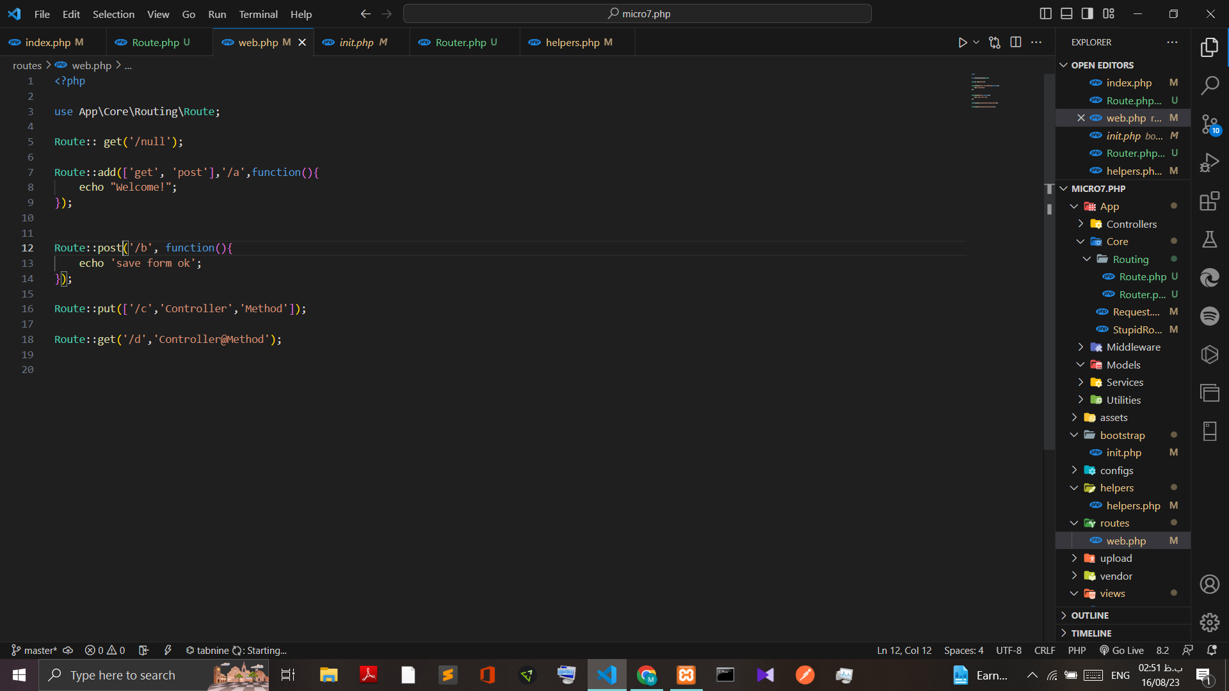Screen dimensions: 1229x691
Task: Open the Search view in activity bar
Action: tap(1209, 85)
